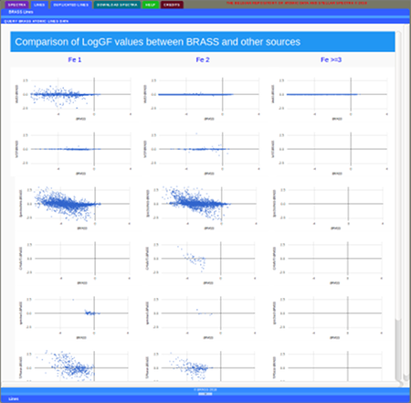Viewport: 411px width, 403px height.
Task: Select the Fe 1 column heading
Action: 75,59
